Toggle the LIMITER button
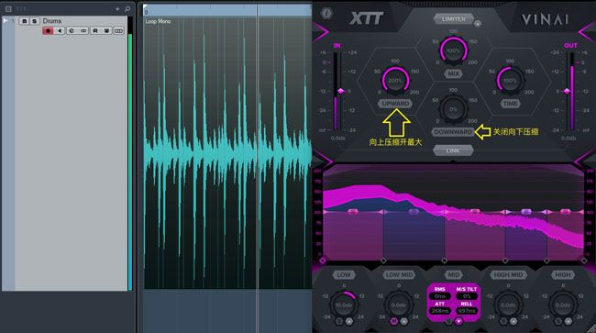The width and height of the screenshot is (596, 333). (454, 18)
